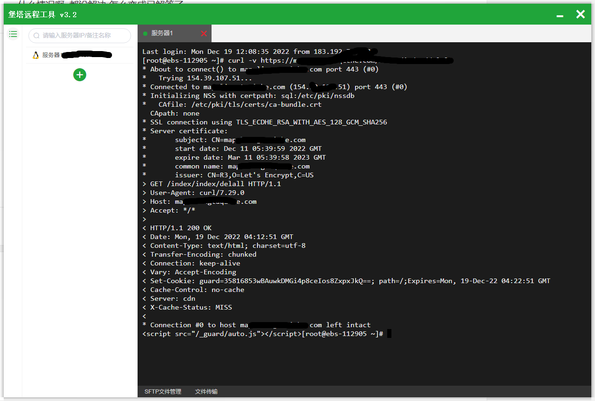Image resolution: width=595 pixels, height=401 pixels.
Task: Click the magnifier icon in the search box
Action: [x=36, y=36]
